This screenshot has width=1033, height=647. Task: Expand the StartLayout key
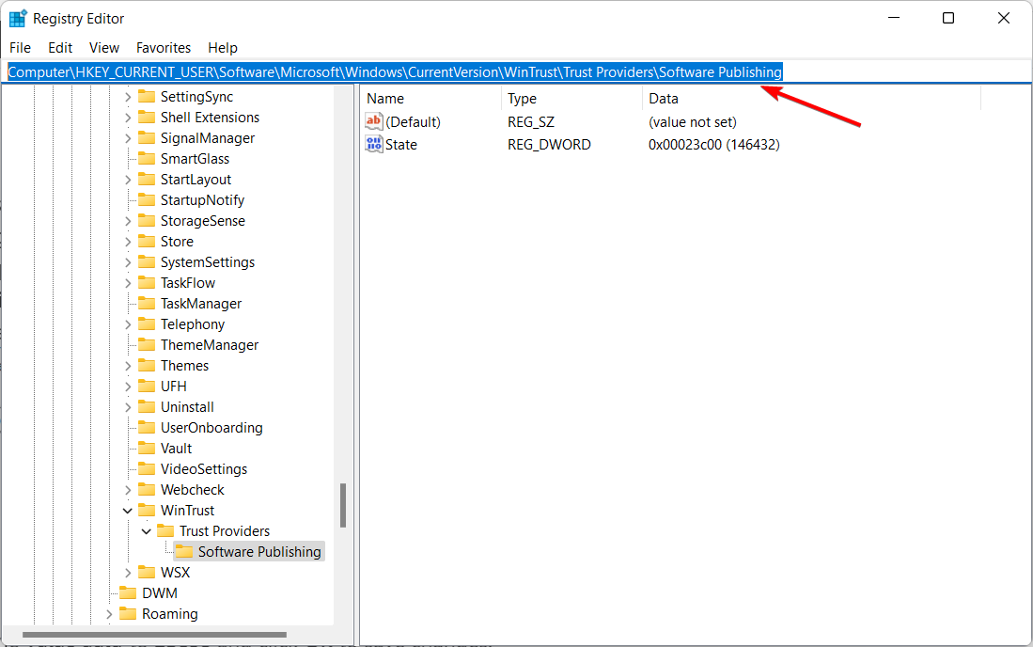pyautogui.click(x=128, y=180)
